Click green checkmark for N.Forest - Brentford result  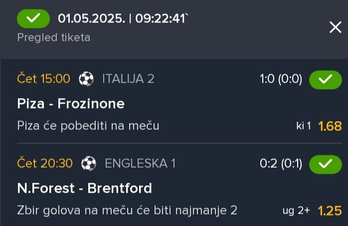(x=326, y=164)
